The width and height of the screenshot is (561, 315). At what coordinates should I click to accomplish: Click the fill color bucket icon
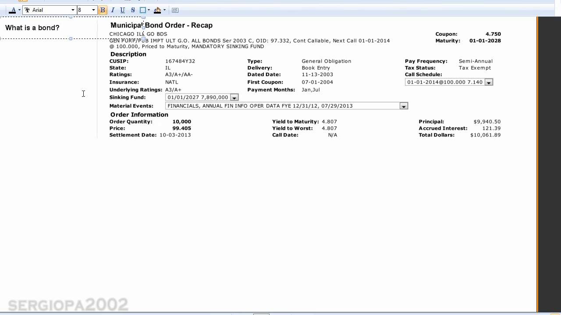point(157,10)
